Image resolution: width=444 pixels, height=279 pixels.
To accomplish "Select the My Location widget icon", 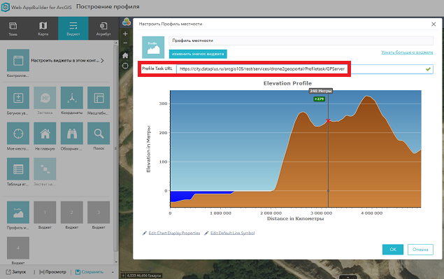I will [x=18, y=134].
